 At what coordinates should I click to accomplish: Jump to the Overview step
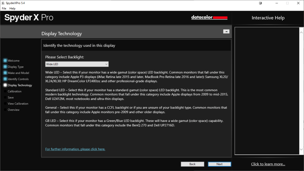(14, 110)
